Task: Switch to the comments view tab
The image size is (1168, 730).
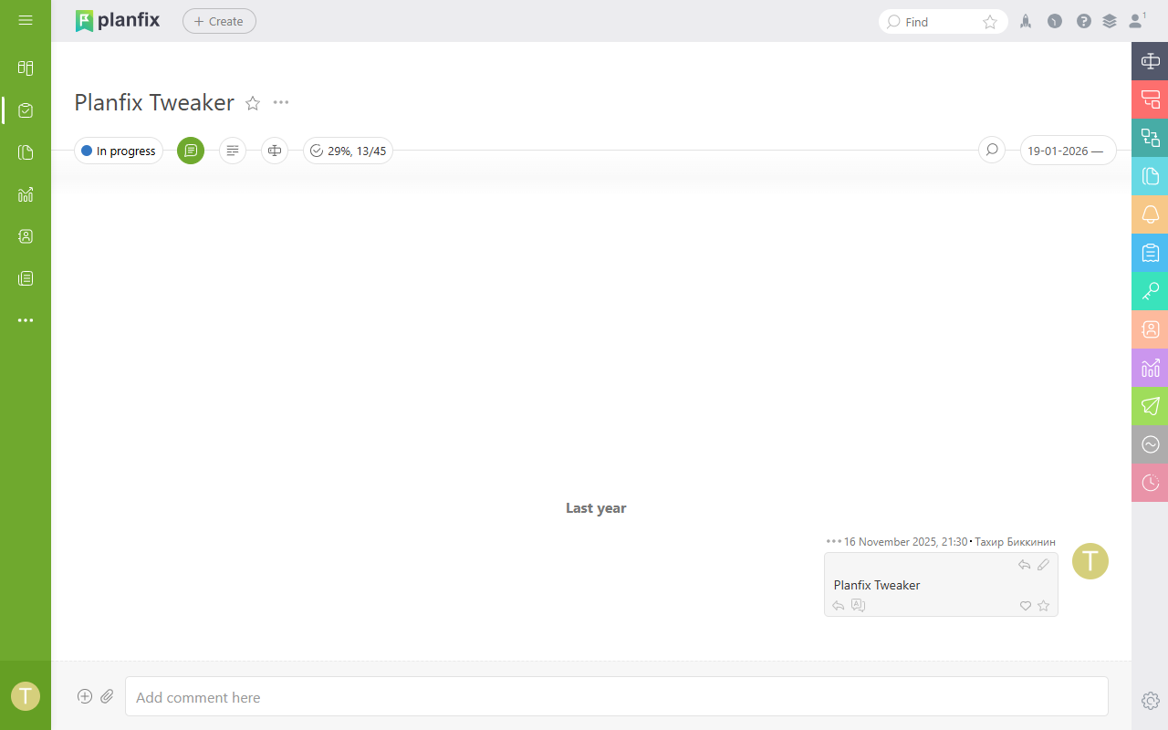Action: 191,151
